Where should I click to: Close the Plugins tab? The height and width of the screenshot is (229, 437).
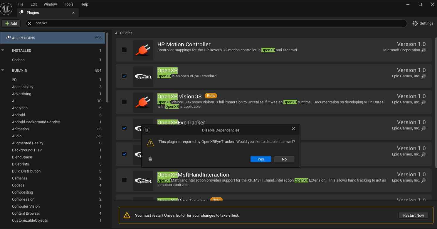[73, 13]
